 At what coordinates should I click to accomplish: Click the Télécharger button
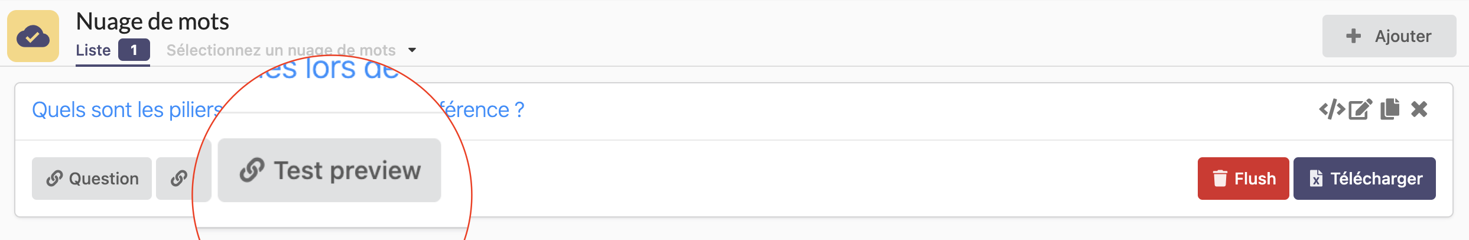click(1364, 179)
